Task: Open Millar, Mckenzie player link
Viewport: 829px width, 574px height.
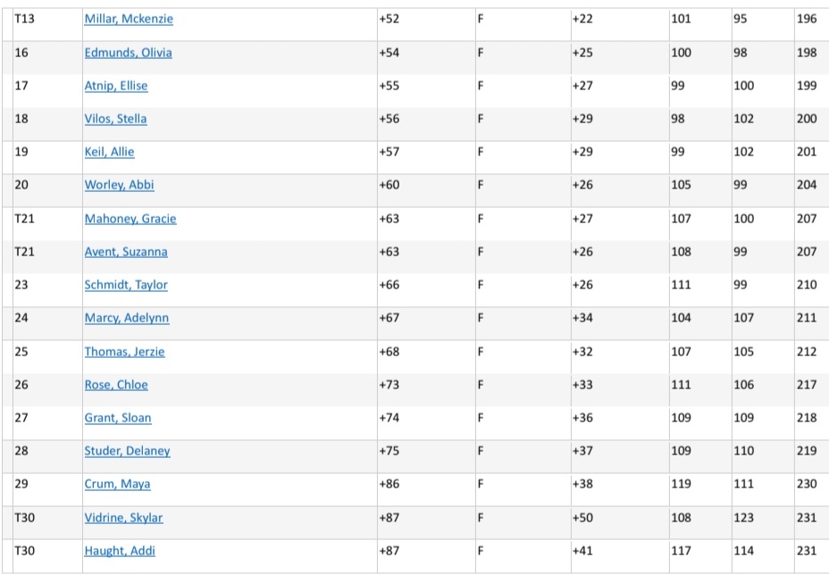Action: point(129,19)
